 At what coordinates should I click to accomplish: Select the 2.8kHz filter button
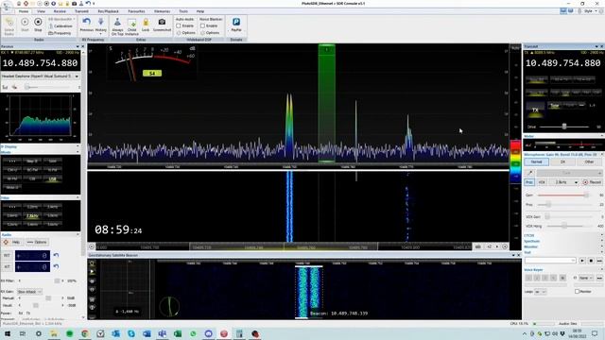tap(32, 216)
